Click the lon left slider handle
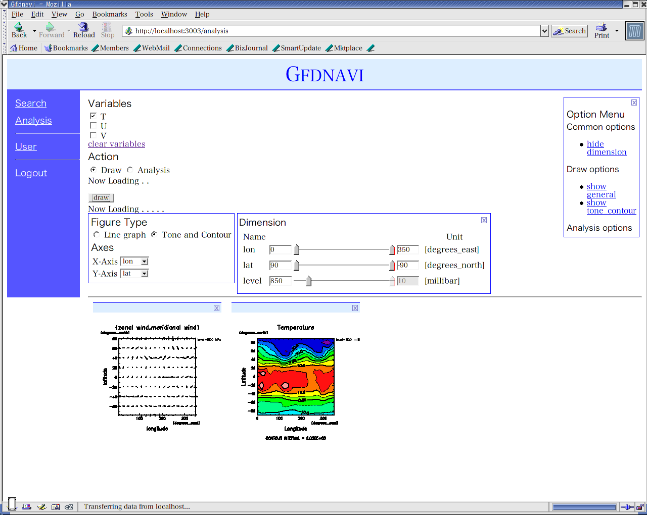This screenshot has width=647, height=515. (x=297, y=250)
